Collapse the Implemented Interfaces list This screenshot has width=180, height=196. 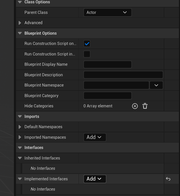pos(20,179)
